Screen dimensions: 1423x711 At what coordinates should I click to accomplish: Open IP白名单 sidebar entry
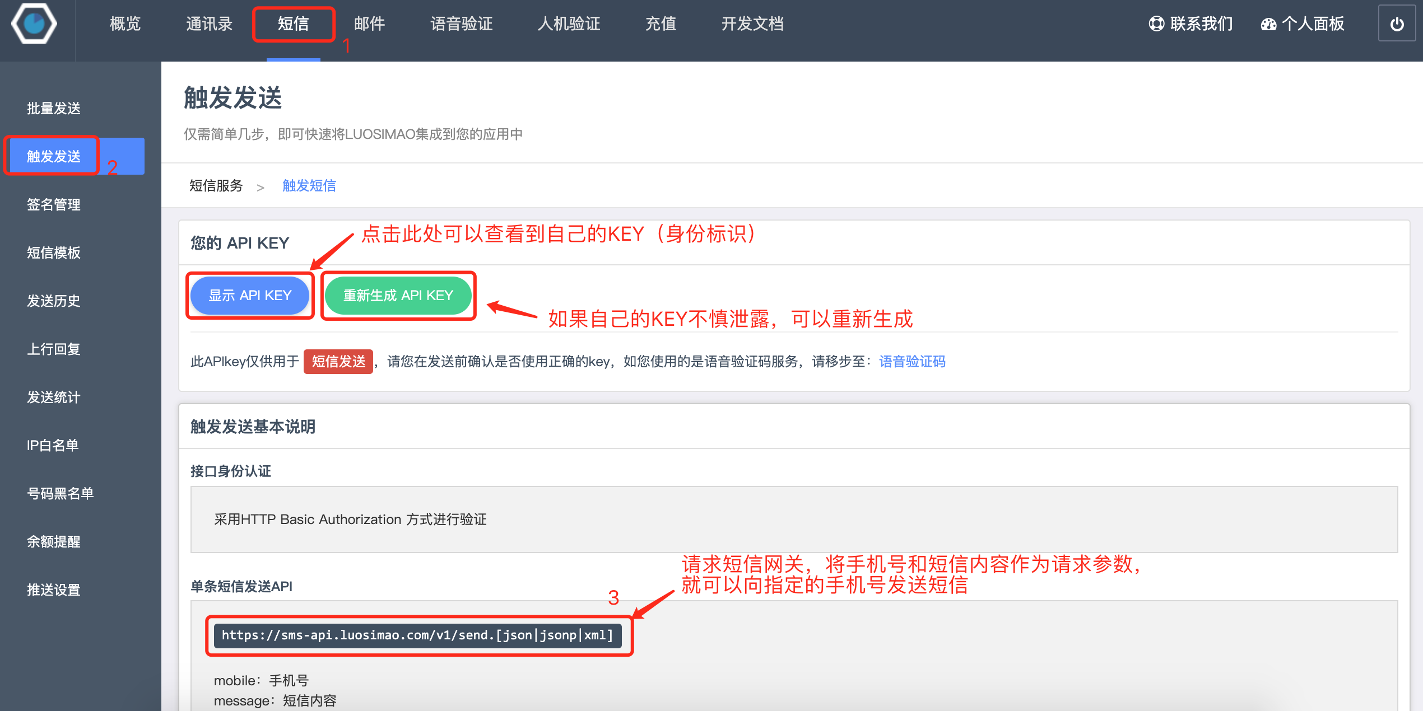[53, 445]
